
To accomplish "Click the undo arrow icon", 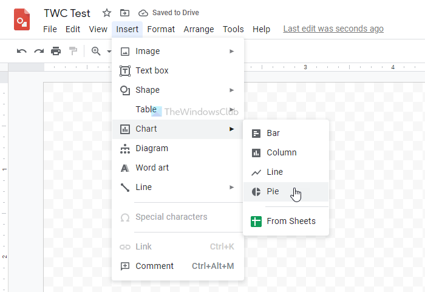I will tap(22, 51).
